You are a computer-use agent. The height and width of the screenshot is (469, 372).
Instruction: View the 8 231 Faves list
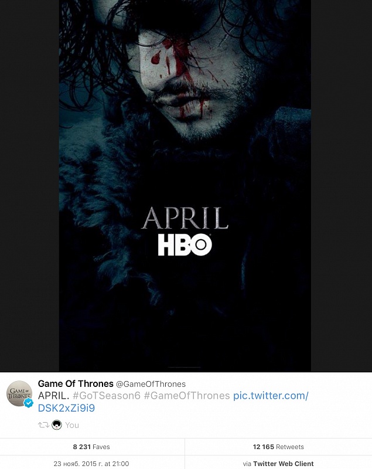coord(93,447)
